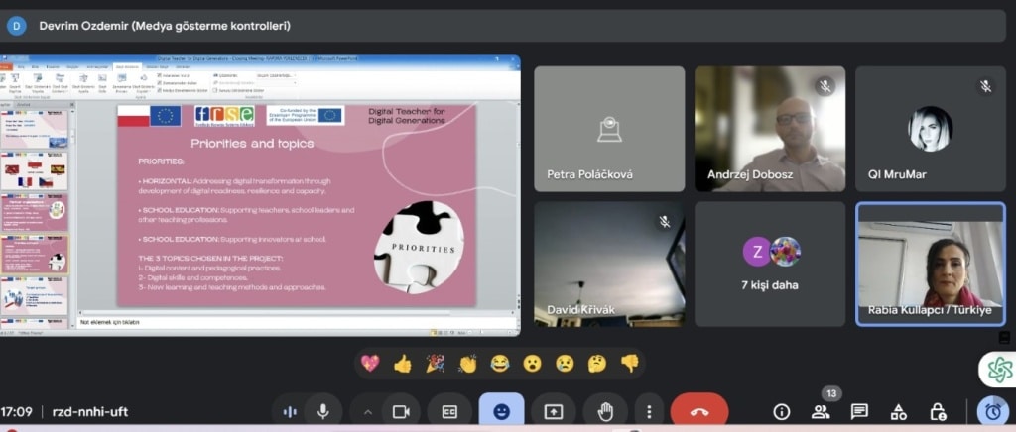The width and height of the screenshot is (1016, 432).
Task: Mute the microphone
Action: tap(323, 411)
